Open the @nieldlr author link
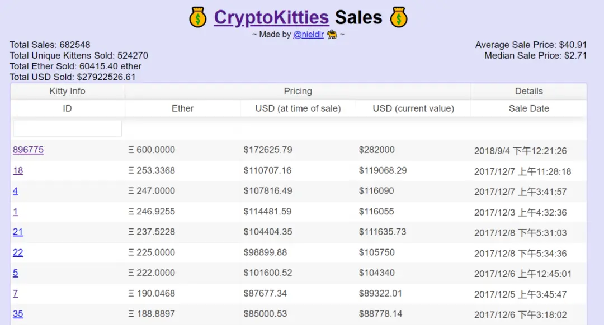 (308, 35)
